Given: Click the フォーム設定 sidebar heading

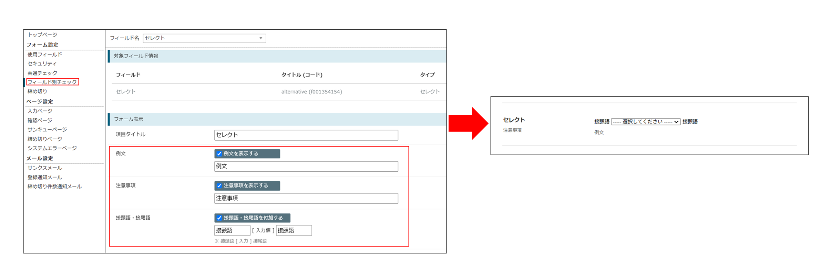Looking at the screenshot, I should 42,45.
